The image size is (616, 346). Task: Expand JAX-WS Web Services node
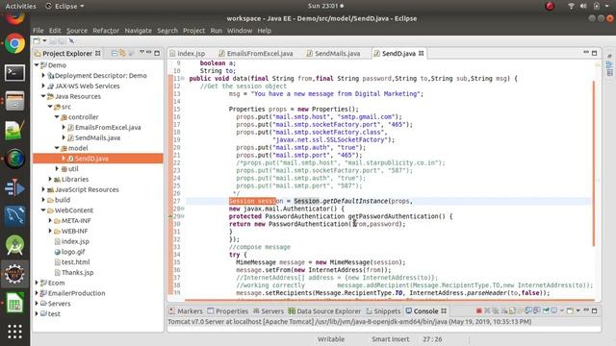[x=43, y=86]
